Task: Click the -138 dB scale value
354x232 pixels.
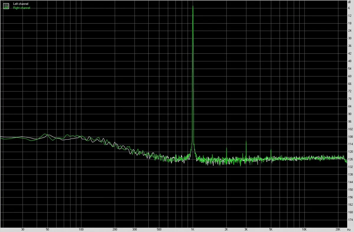Action: click(350, 174)
